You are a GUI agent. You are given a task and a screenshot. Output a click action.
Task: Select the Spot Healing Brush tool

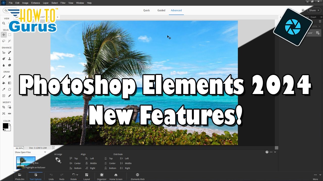point(10,53)
